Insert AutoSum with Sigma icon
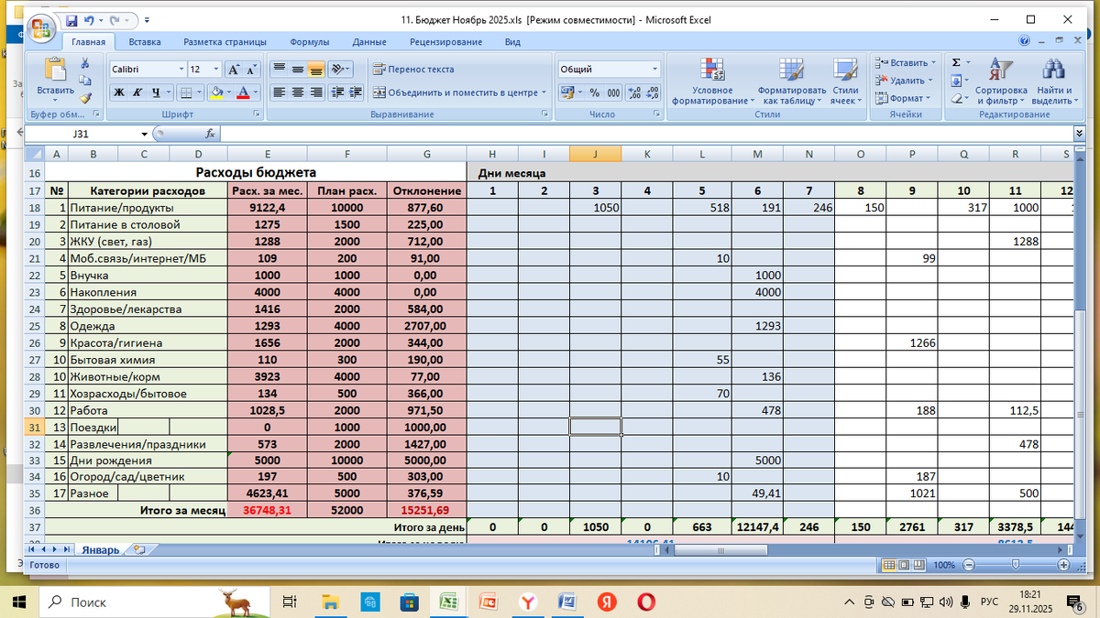Image resolution: width=1100 pixels, height=618 pixels. pyautogui.click(x=956, y=63)
